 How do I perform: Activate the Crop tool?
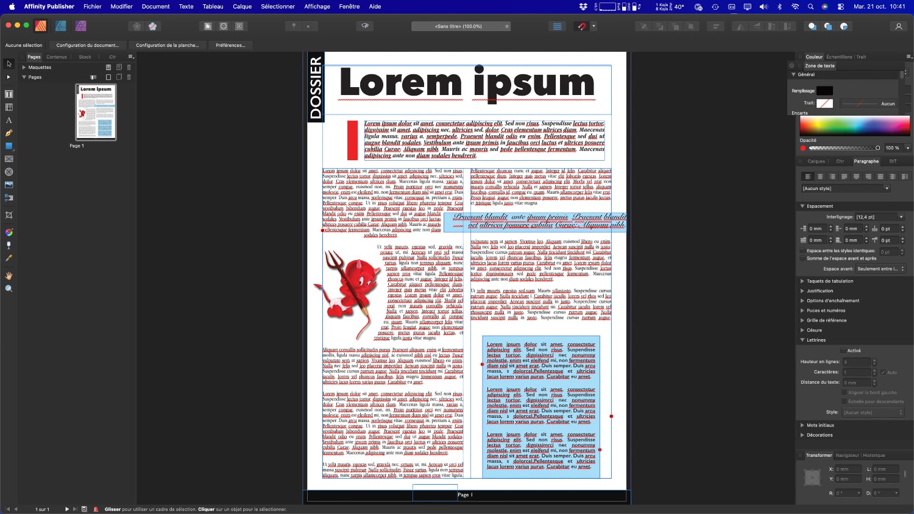(x=9, y=215)
